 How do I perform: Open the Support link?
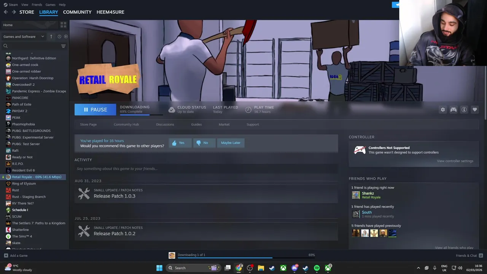tap(253, 124)
